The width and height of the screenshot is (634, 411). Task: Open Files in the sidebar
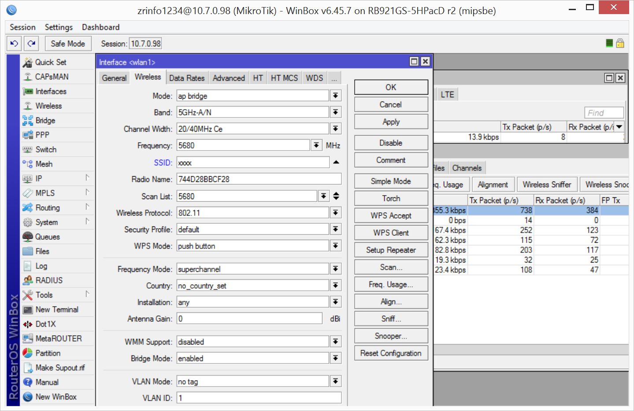pyautogui.click(x=58, y=251)
